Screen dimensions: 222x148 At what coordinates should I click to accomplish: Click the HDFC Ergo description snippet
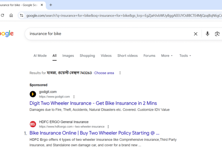pyautogui.click(x=103, y=142)
